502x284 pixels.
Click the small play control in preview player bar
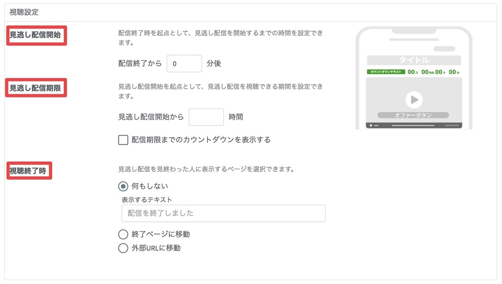tap(371, 126)
